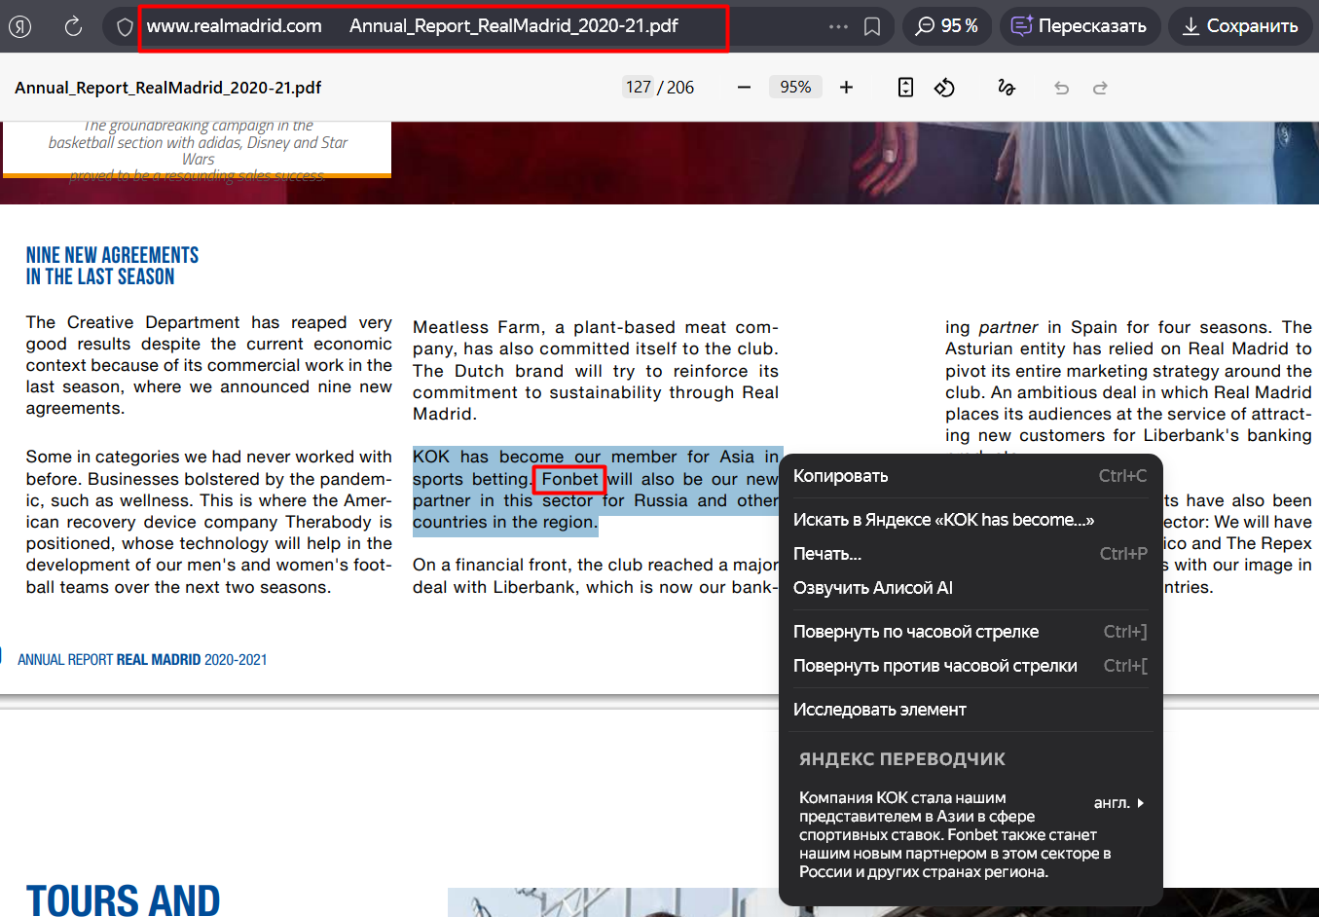Click the www.realmadrid.com address field
This screenshot has height=917, width=1319.
[x=234, y=26]
